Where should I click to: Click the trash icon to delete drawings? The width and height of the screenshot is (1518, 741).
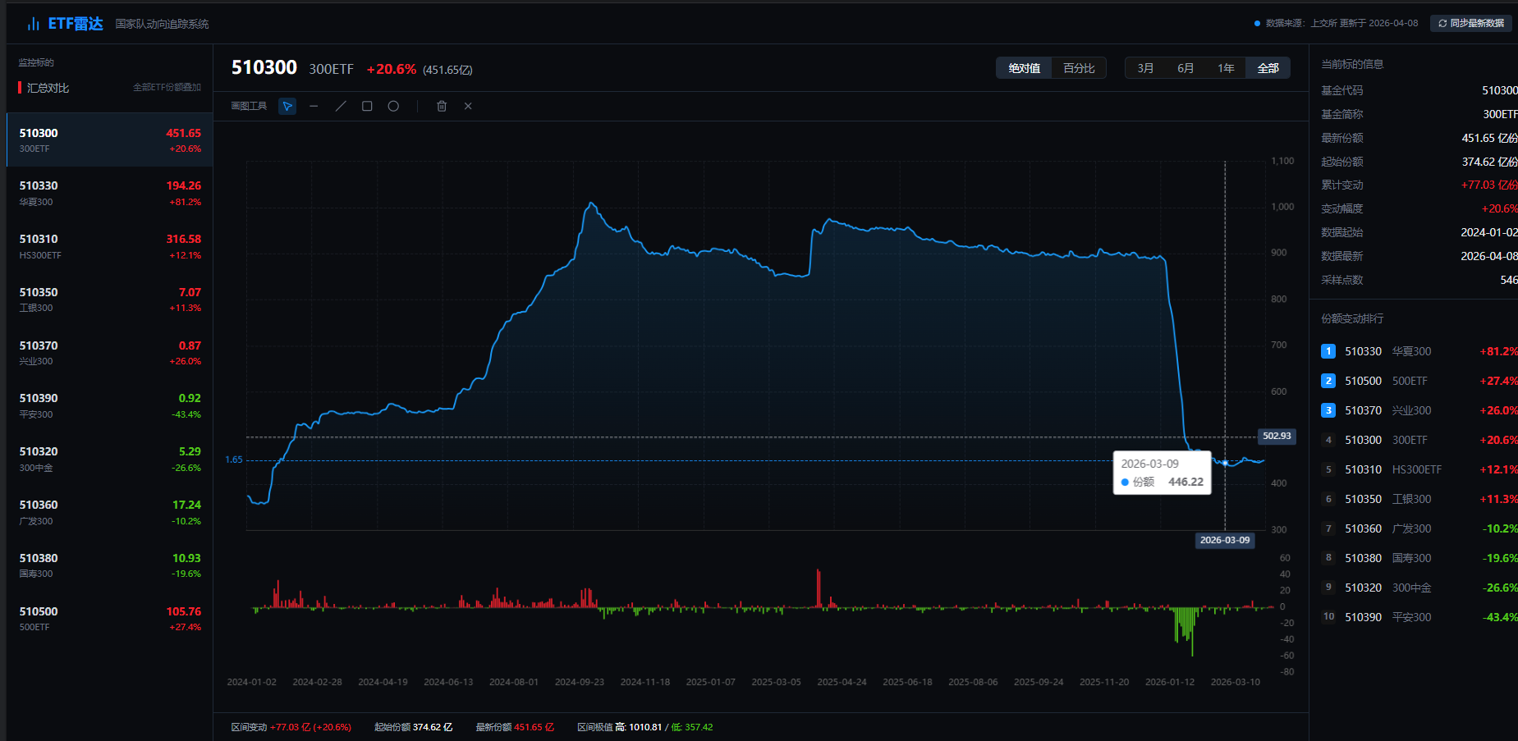[x=442, y=106]
